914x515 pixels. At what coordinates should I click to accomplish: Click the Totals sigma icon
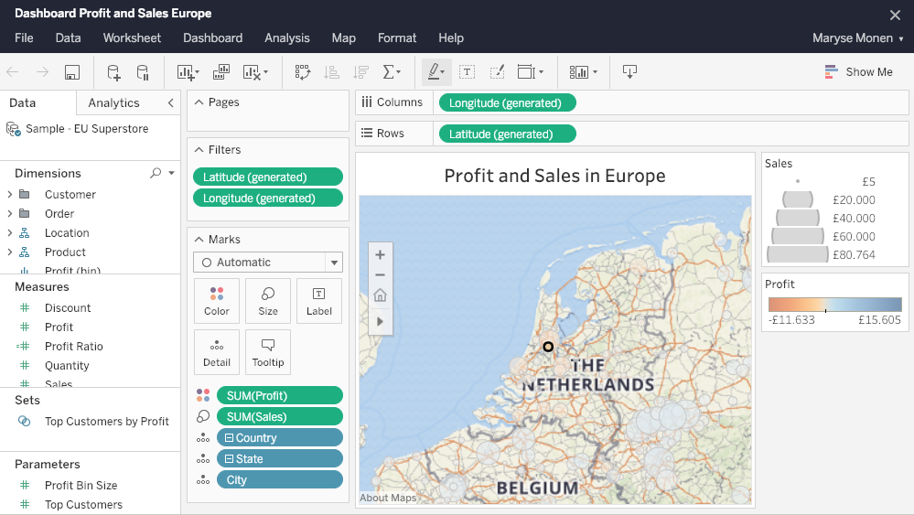click(391, 72)
